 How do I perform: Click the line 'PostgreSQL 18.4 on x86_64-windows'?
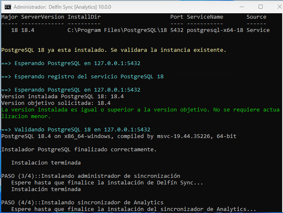[119, 136]
